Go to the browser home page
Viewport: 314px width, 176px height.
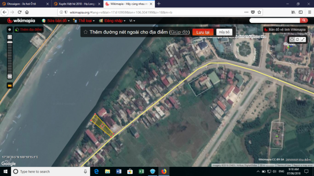[27, 12]
